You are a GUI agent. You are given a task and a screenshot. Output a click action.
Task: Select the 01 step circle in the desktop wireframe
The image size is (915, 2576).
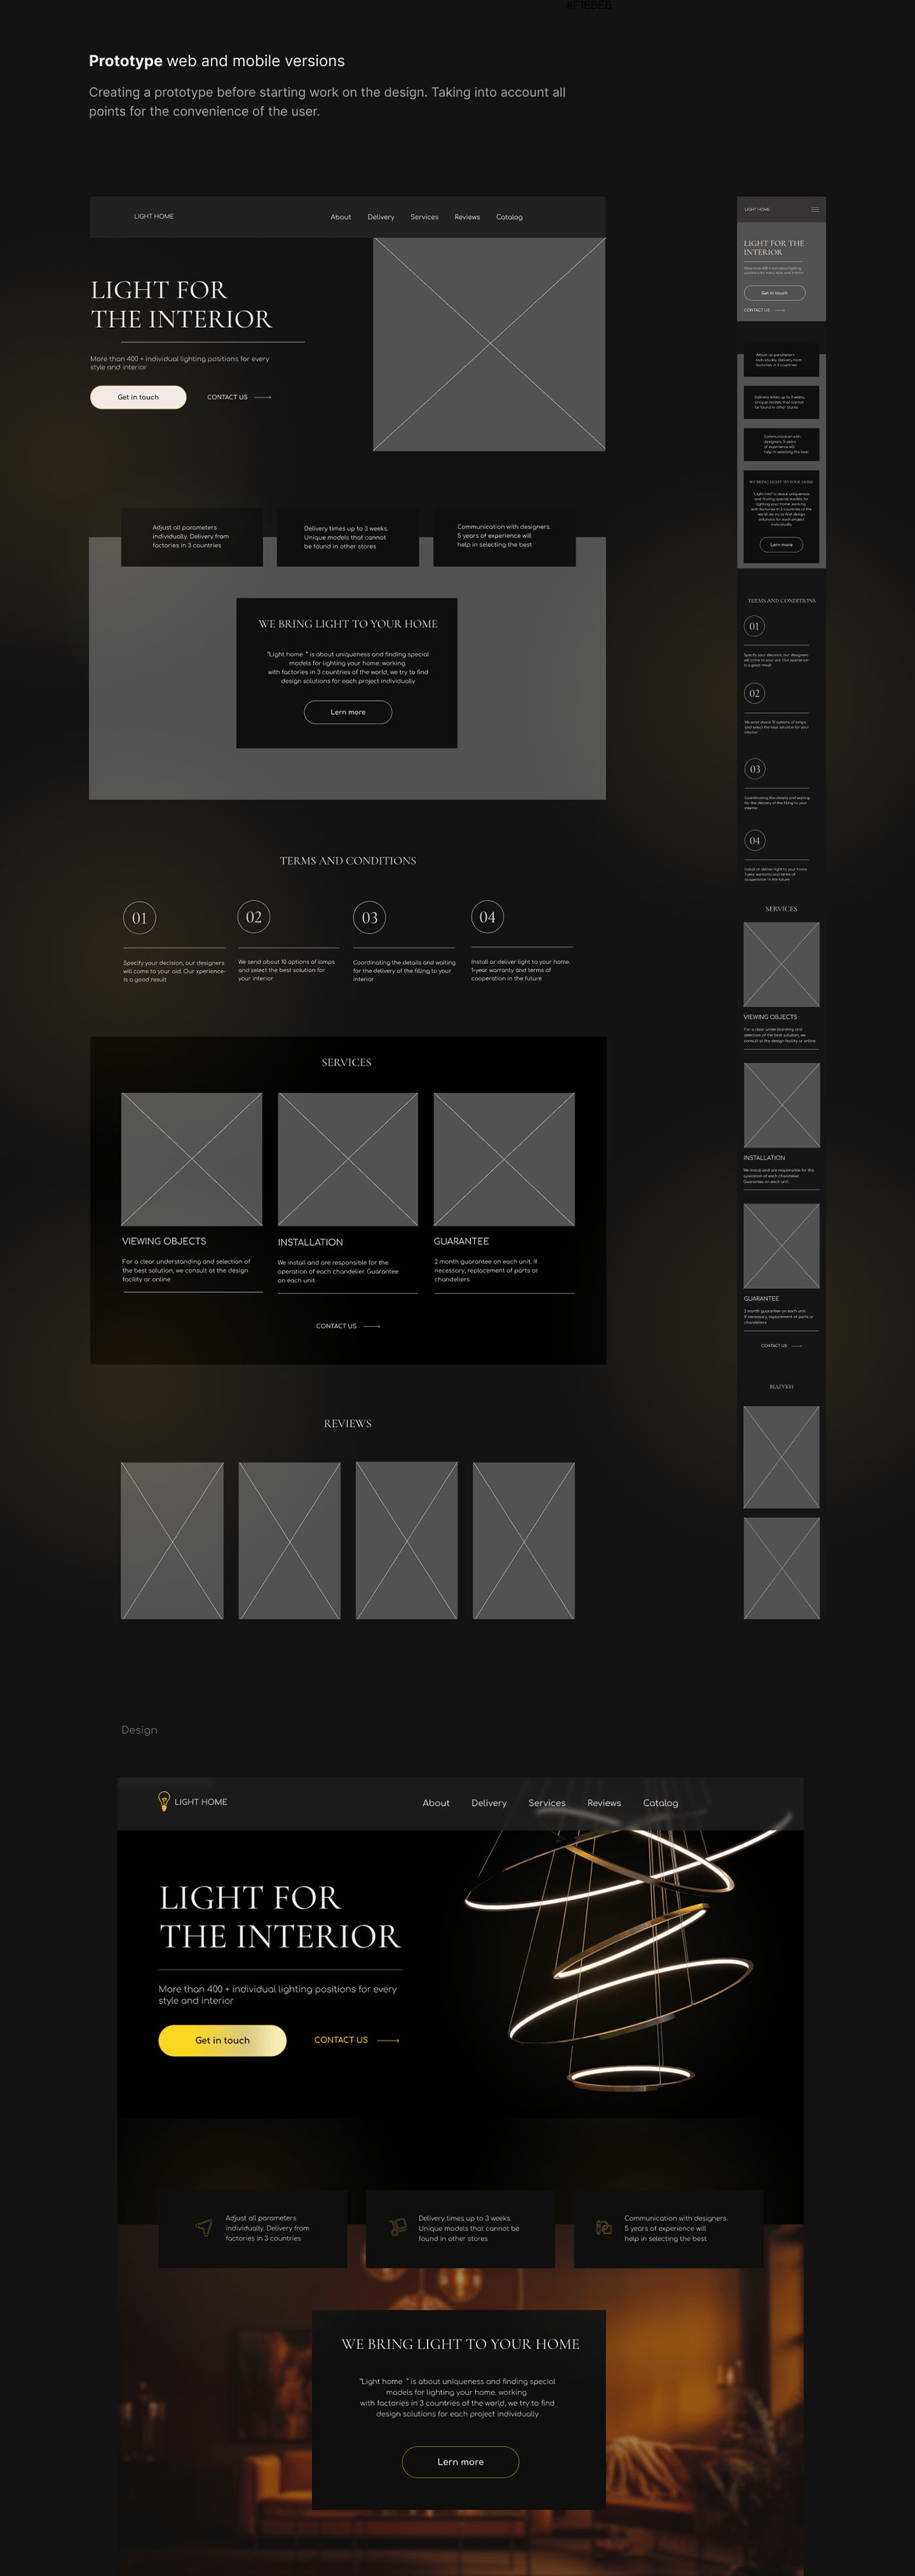[139, 918]
